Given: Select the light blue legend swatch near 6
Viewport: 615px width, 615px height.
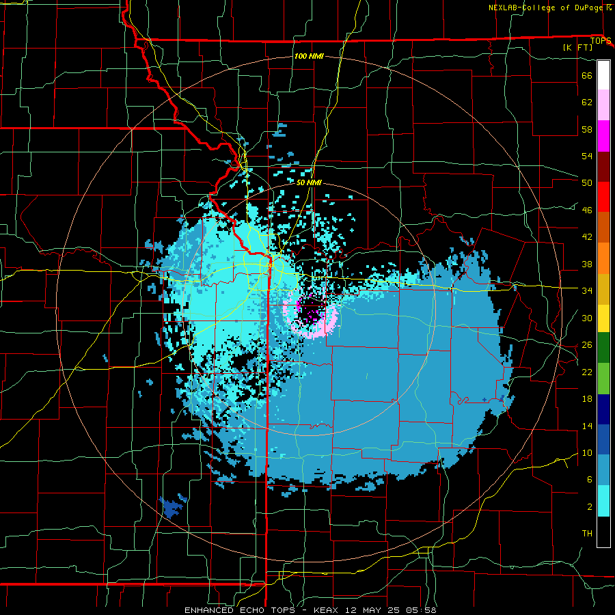Looking at the screenshot, I should pyautogui.click(x=603, y=470).
